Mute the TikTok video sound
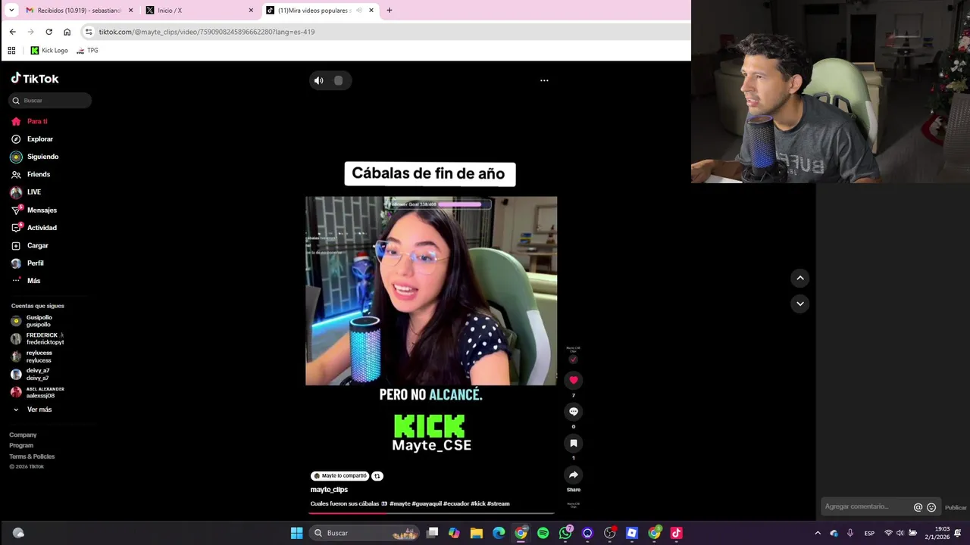 coord(319,80)
